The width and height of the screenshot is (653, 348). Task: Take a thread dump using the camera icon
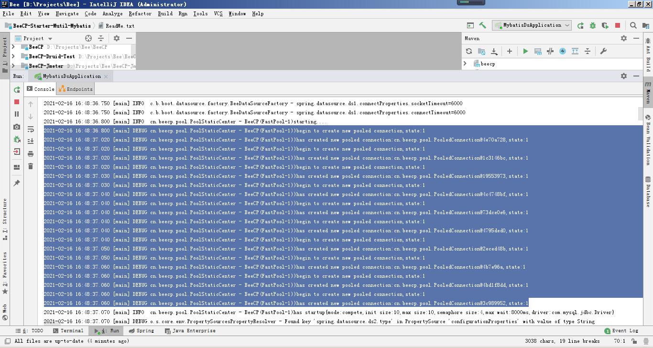coord(17,127)
